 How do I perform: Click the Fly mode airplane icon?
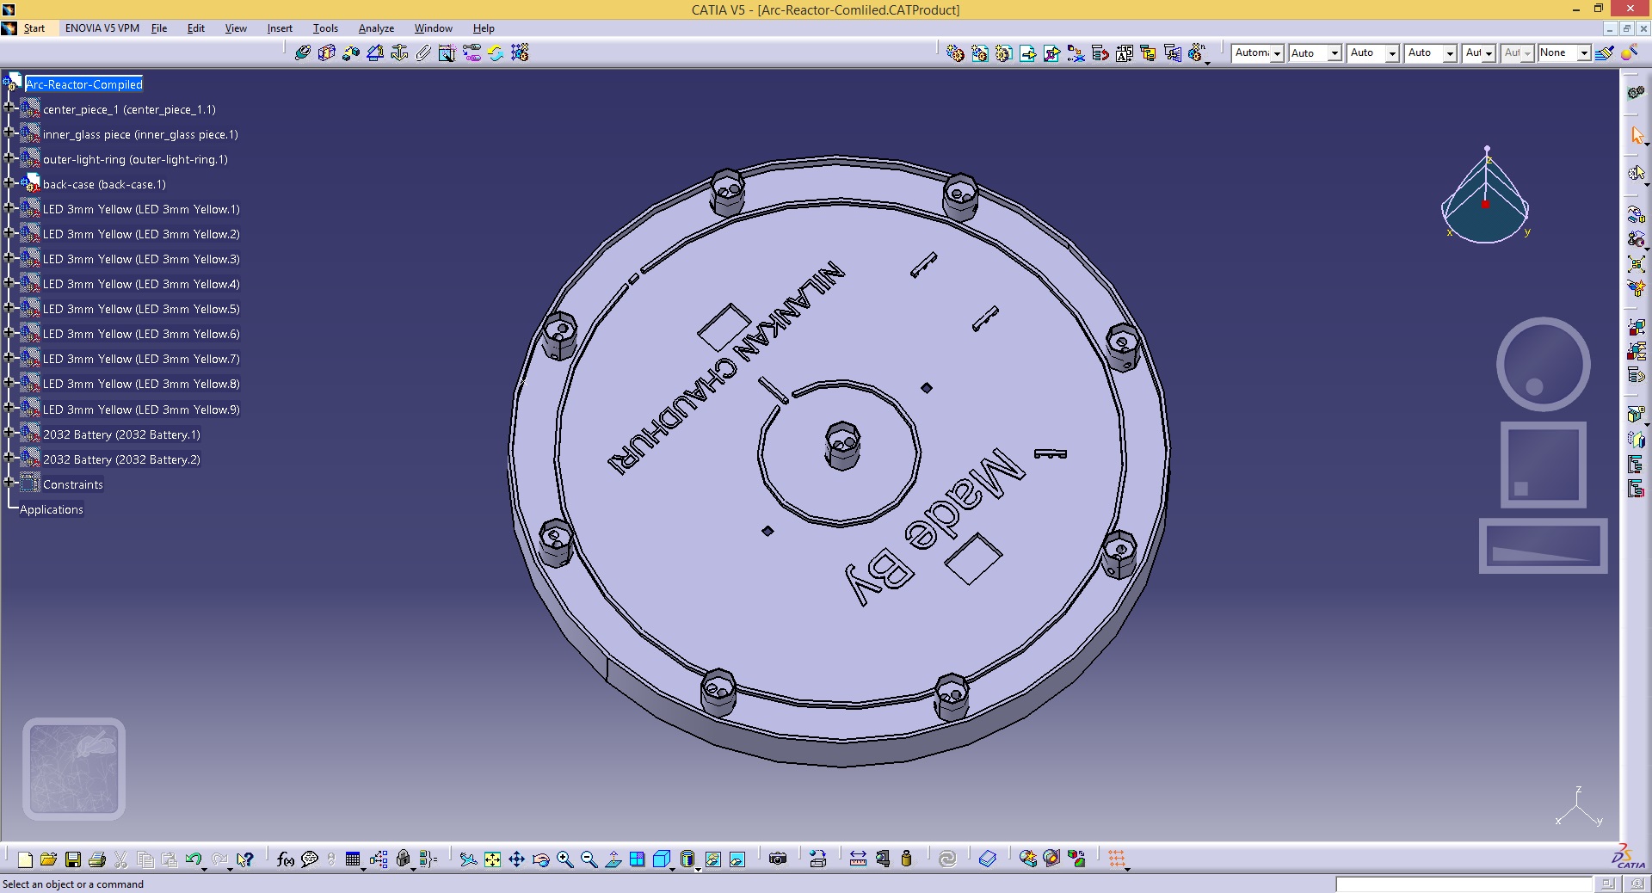click(x=468, y=859)
